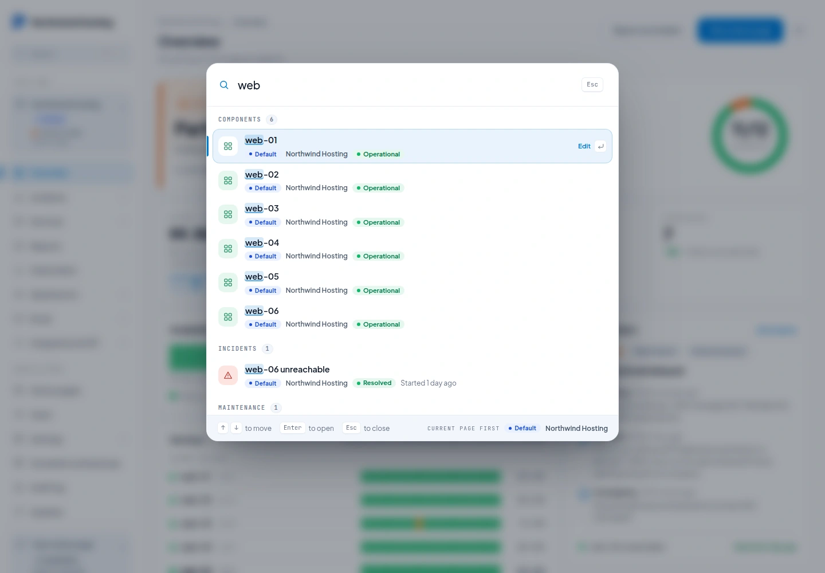Click "Started 1 day ago" text
Screen dimensions: 825x573
(x=429, y=383)
